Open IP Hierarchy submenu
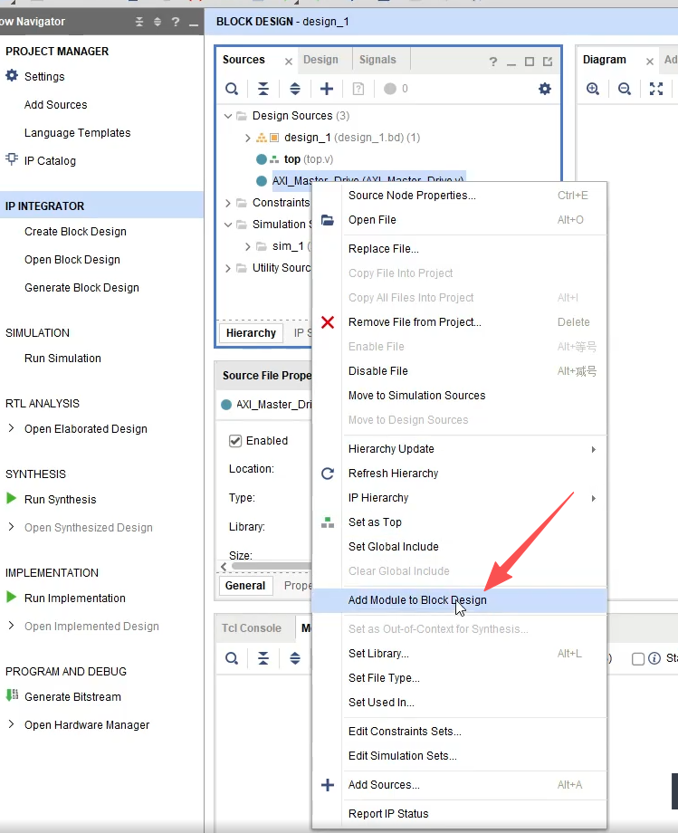 (x=459, y=498)
